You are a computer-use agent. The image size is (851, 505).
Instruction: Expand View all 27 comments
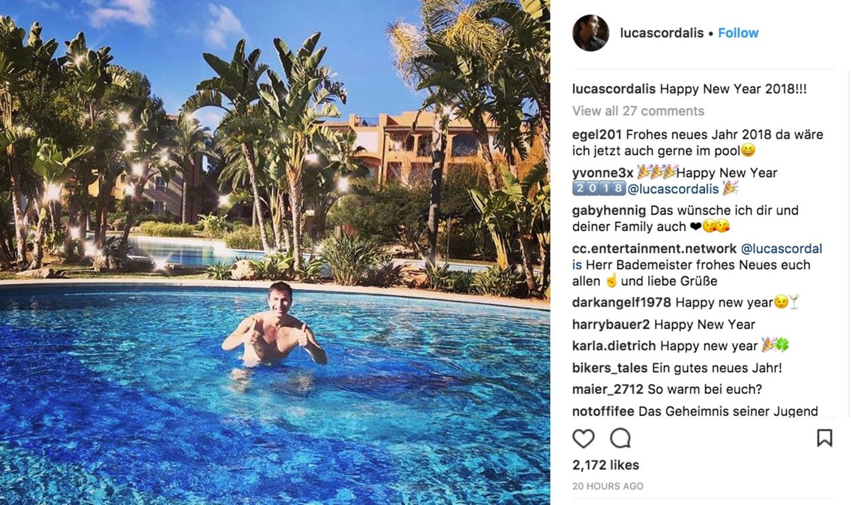point(638,111)
